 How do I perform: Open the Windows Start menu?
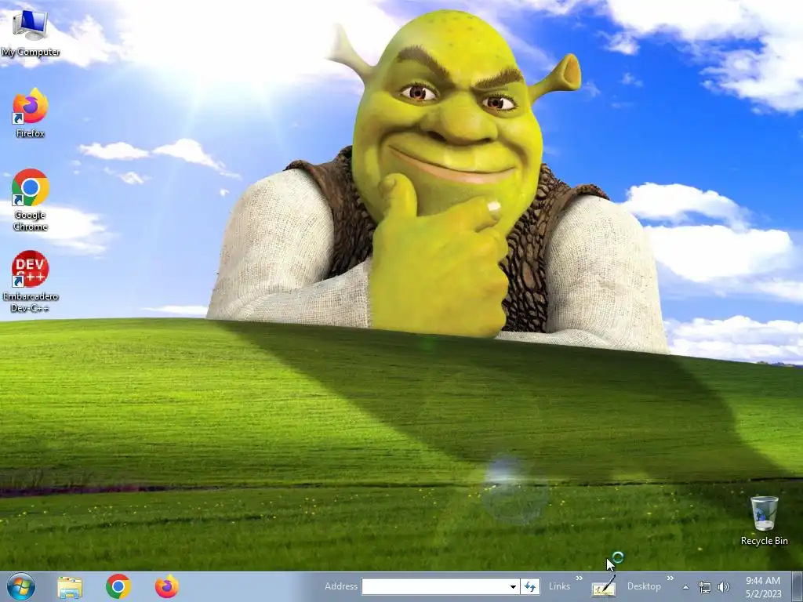pos(21,586)
